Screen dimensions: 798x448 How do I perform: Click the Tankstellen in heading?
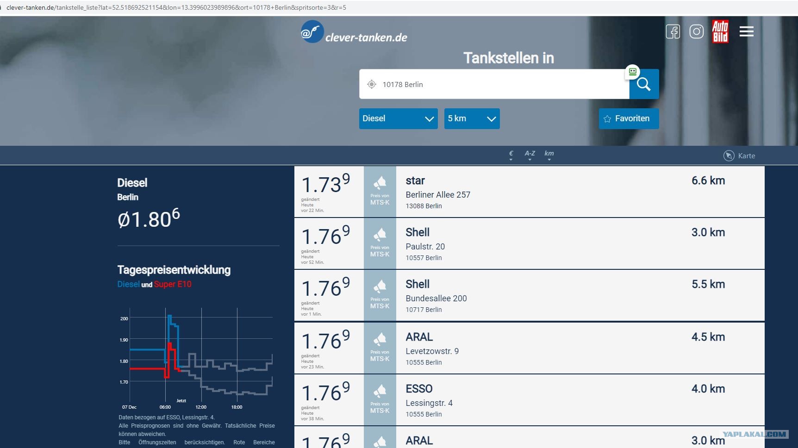coord(509,58)
